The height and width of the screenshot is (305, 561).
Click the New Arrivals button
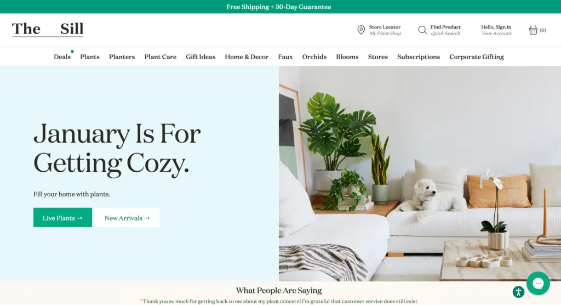[x=127, y=218]
